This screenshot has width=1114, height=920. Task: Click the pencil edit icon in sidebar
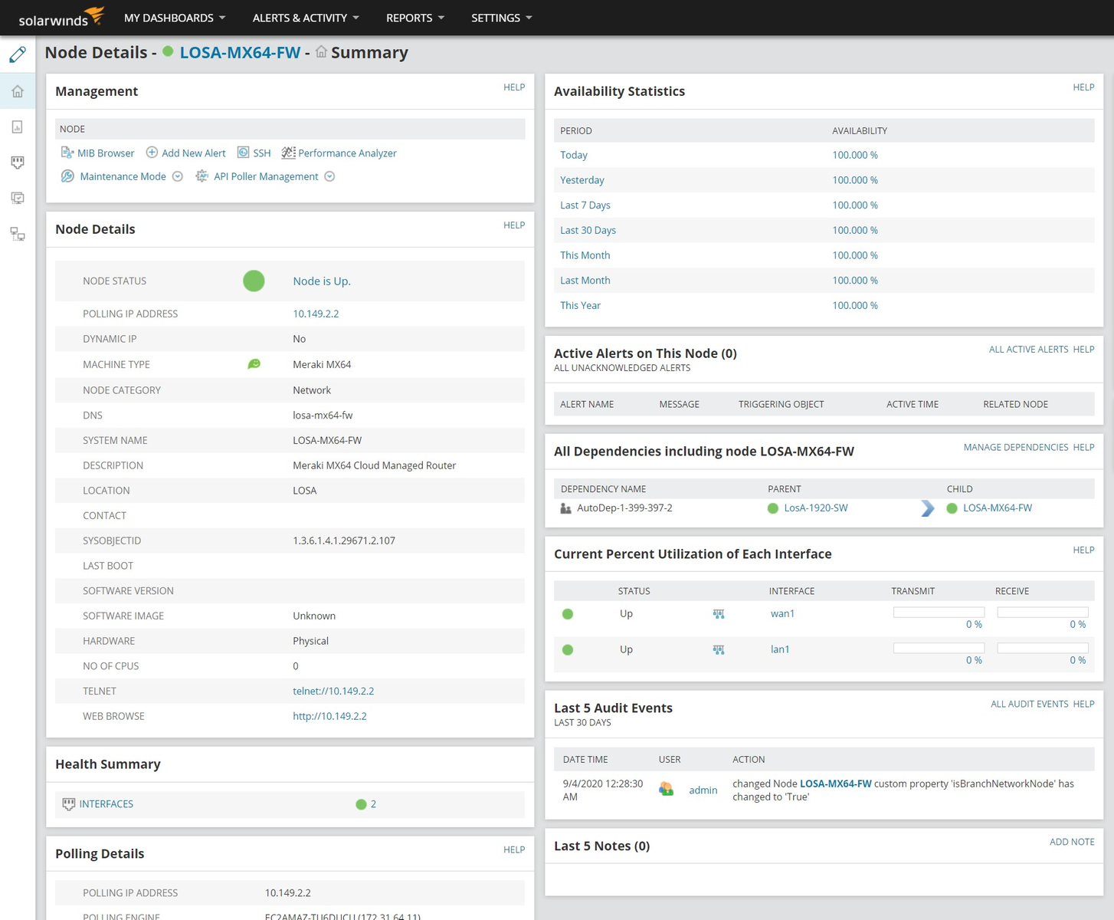click(17, 54)
